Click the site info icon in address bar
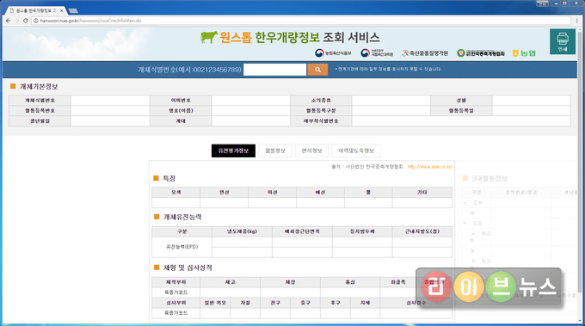The width and height of the screenshot is (585, 326). click(x=36, y=21)
